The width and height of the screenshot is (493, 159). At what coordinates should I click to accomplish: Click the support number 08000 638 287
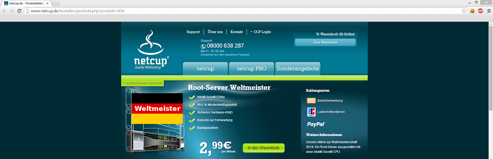pos(225,46)
